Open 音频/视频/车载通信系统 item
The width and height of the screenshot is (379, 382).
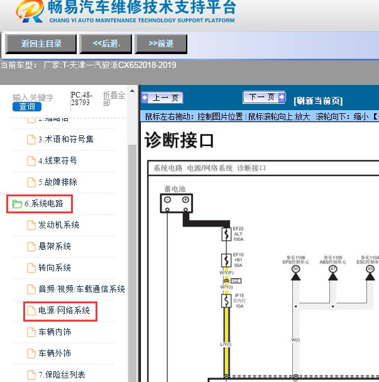82,289
